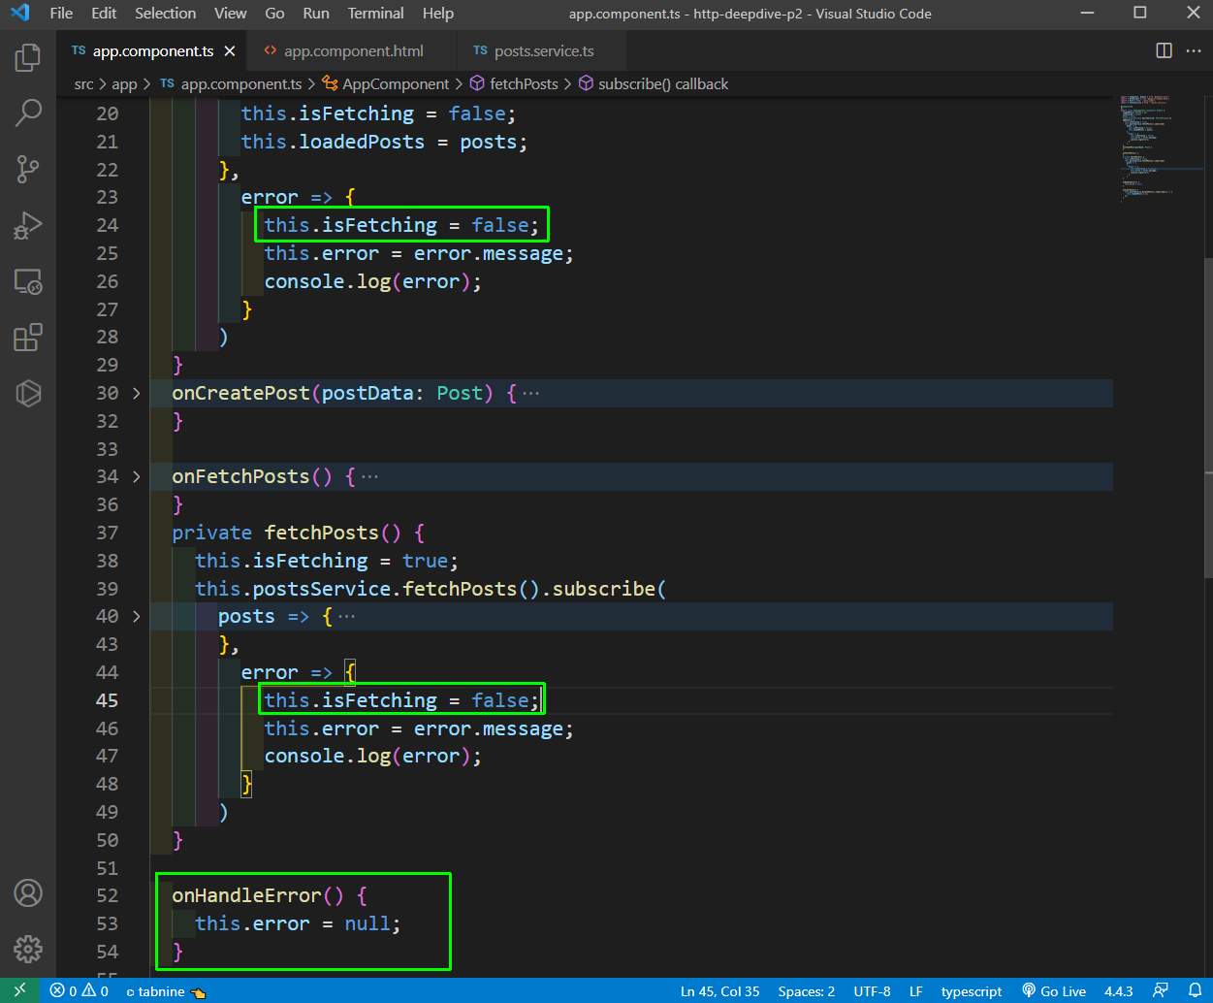Click 'this.error = error.message;' on line 46
Image resolution: width=1213 pixels, height=1003 pixels.
pyautogui.click(x=419, y=728)
